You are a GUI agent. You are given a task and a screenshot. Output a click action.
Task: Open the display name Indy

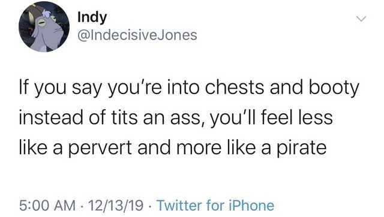pyautogui.click(x=92, y=17)
